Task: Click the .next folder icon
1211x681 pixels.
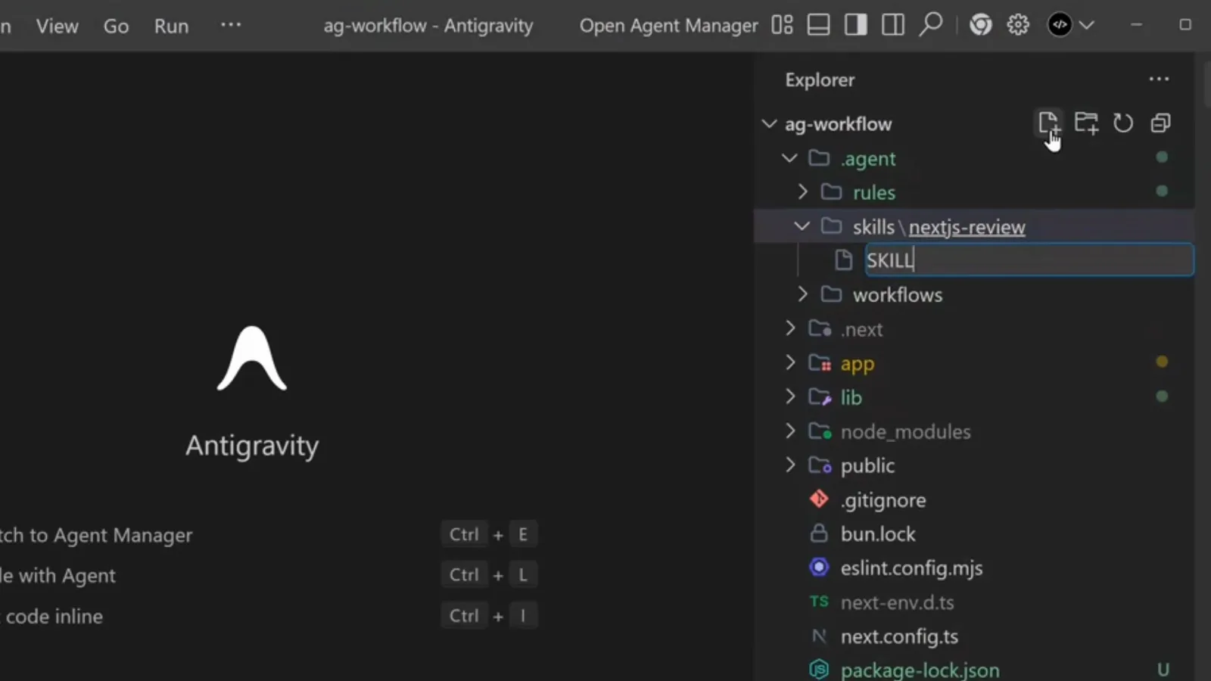Action: (820, 328)
